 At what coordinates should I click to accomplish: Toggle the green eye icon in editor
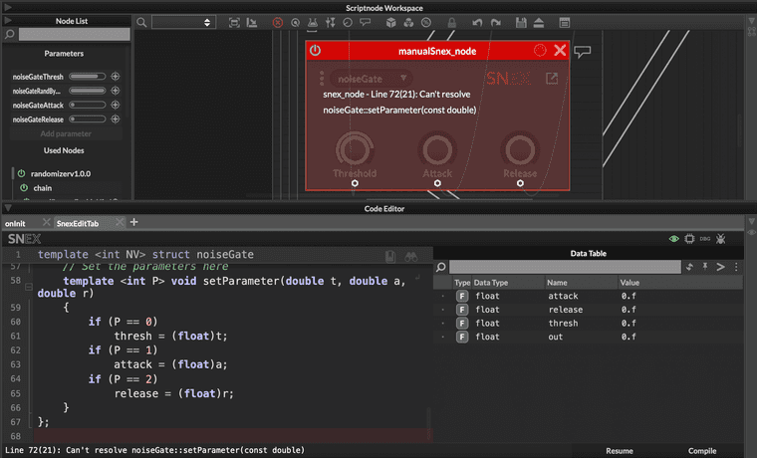674,239
